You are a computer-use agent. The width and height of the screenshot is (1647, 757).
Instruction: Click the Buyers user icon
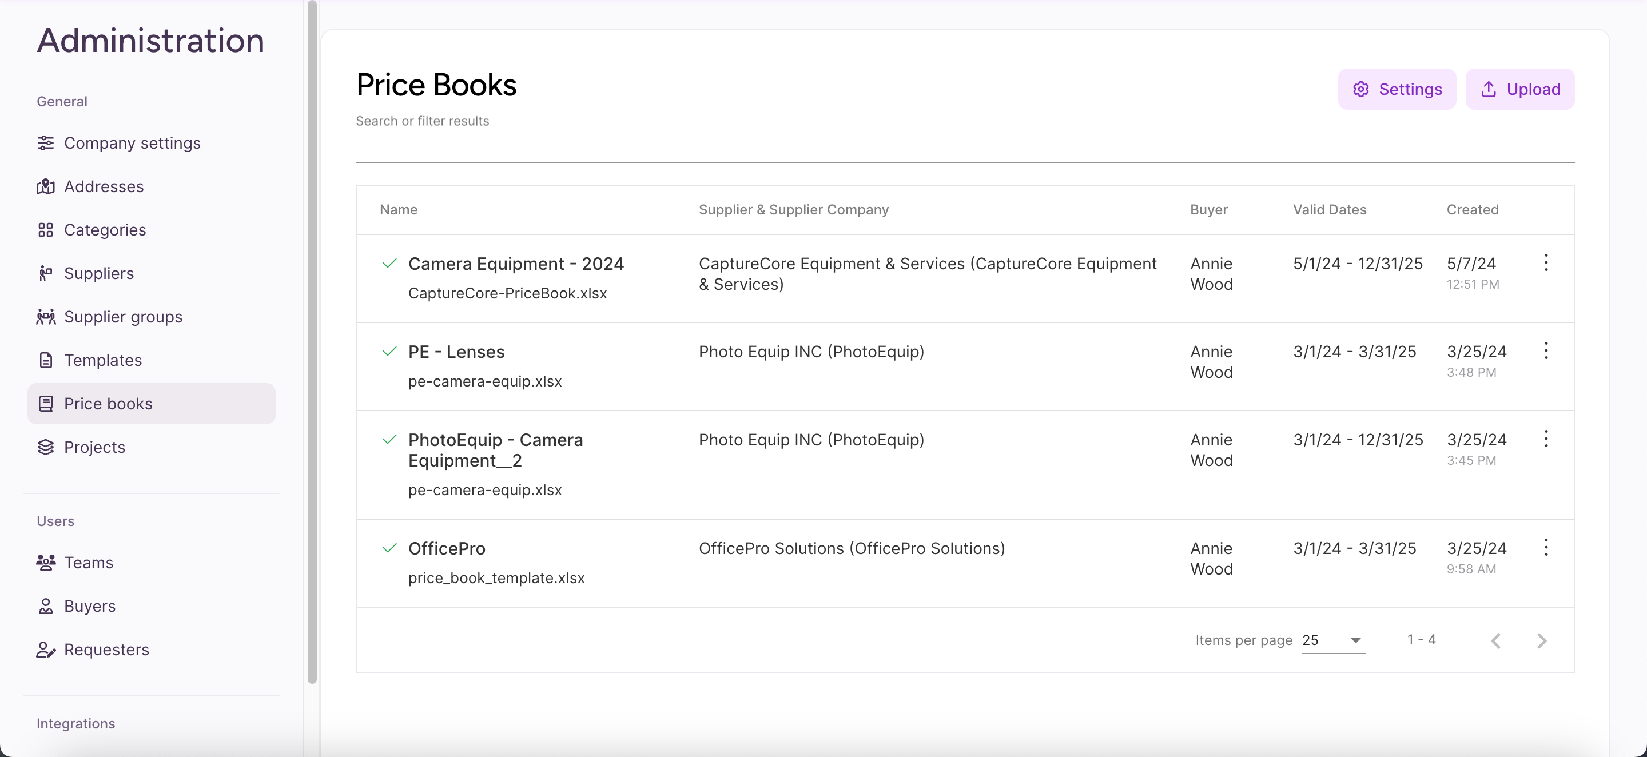coord(45,606)
